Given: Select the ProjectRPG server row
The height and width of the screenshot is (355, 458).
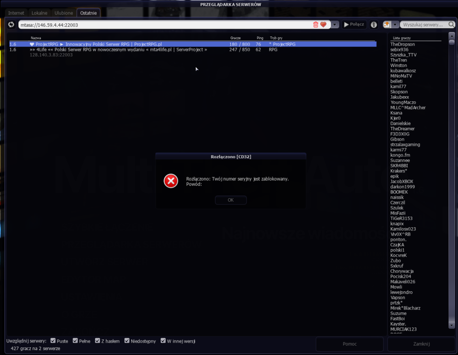Looking at the screenshot, I should tap(193, 44).
